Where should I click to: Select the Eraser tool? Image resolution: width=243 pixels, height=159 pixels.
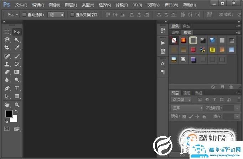tap(7, 72)
